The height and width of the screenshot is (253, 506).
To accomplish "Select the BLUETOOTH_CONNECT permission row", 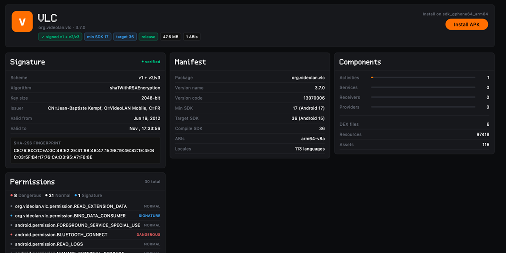I will pos(85,235).
